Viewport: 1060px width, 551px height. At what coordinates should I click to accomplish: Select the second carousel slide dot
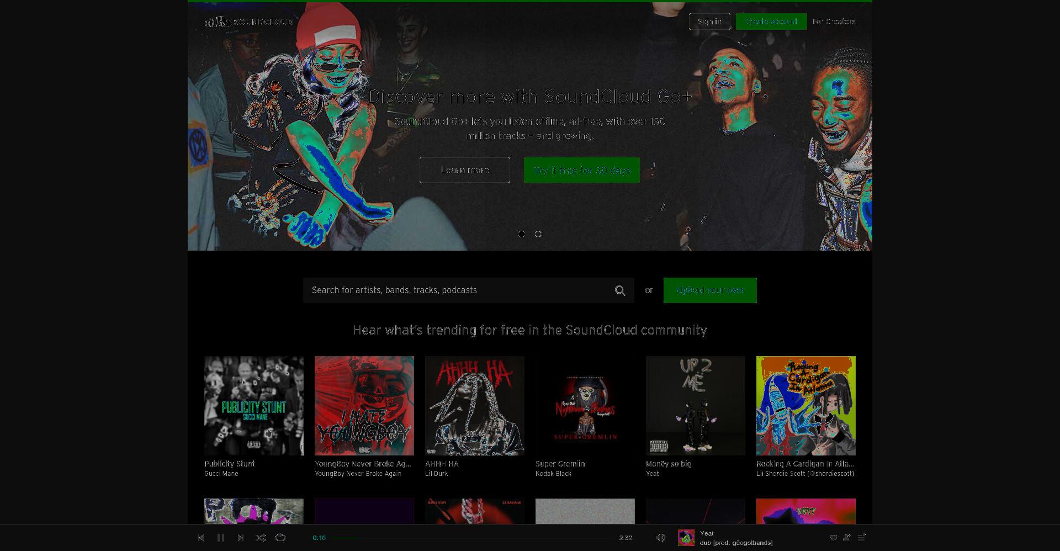(538, 234)
